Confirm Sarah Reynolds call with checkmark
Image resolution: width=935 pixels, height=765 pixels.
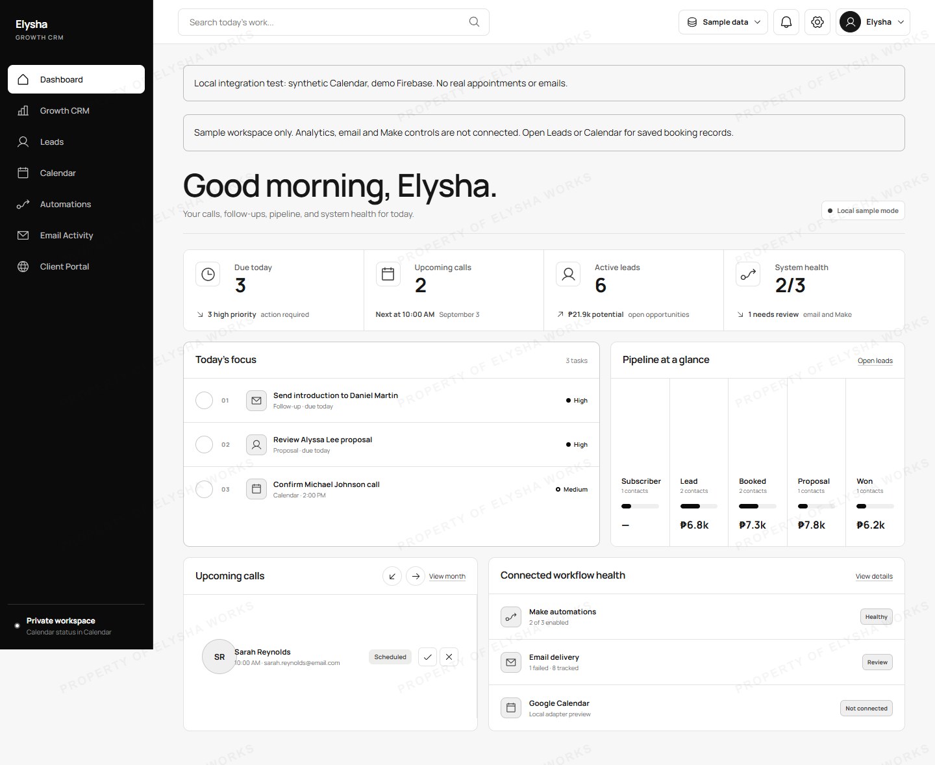[x=427, y=657]
